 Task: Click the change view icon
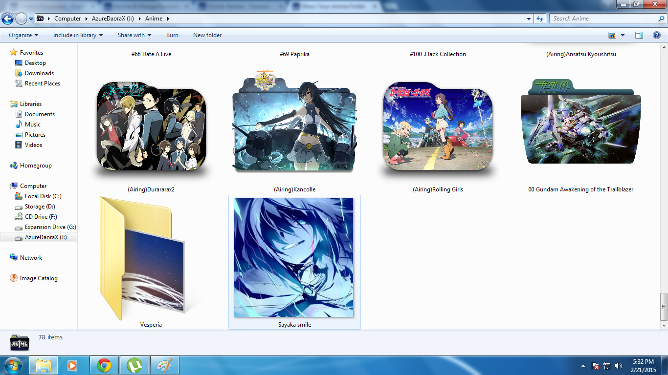pos(612,35)
